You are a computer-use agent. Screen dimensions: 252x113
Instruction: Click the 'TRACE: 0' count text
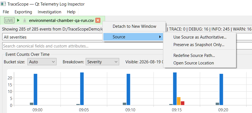[x=177, y=29]
